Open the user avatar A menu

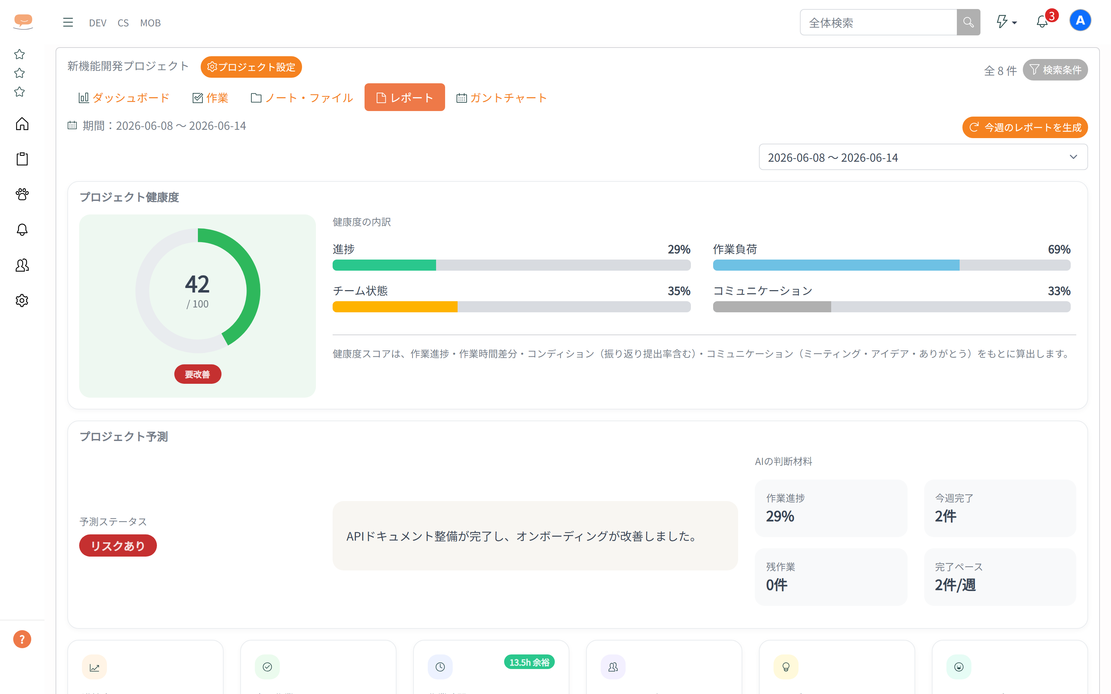[1080, 21]
